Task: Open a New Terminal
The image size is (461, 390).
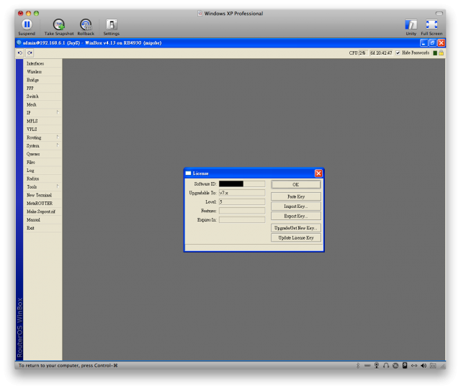Action: [x=42, y=195]
